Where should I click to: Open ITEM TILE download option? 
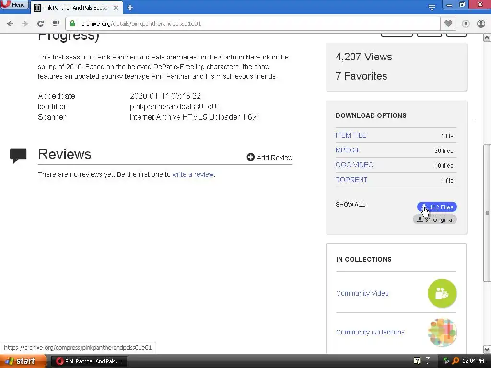tap(351, 135)
